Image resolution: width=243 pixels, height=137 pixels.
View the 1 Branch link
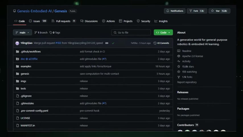(x=41, y=33)
